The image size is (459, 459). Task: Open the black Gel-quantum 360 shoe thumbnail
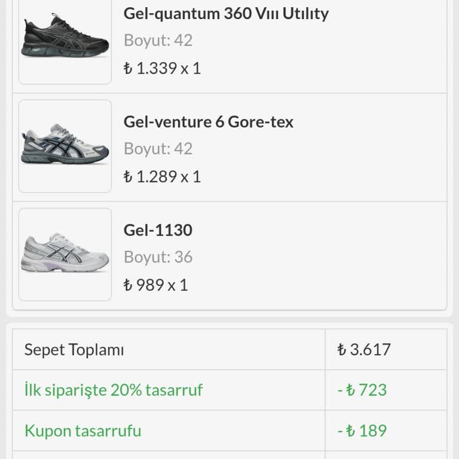[65, 39]
